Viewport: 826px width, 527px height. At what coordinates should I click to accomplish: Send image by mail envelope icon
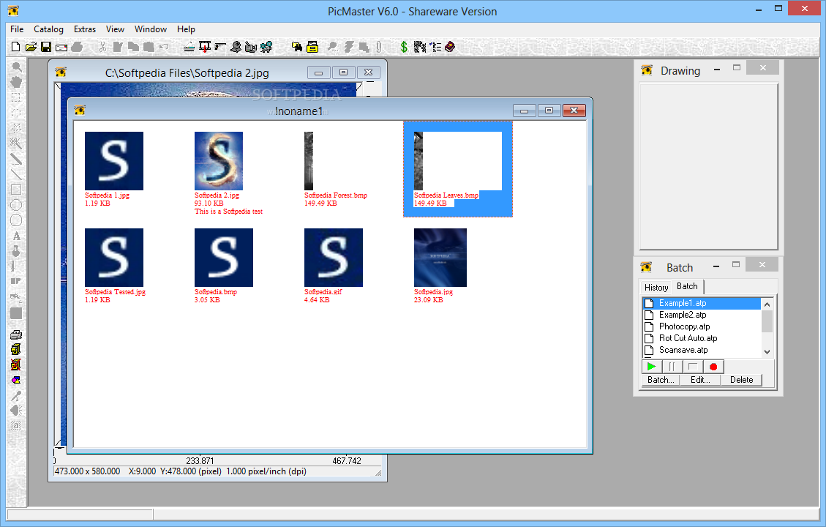pos(61,48)
